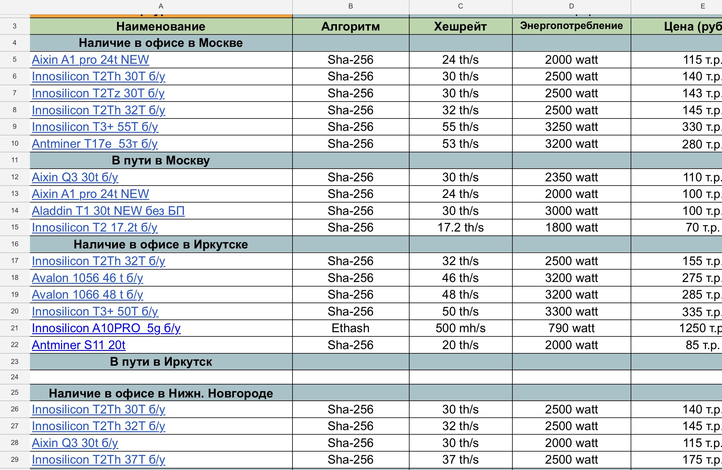The height and width of the screenshot is (470, 722).
Task: Select the Наличие в офисе в Иркутске cell
Action: (161, 245)
